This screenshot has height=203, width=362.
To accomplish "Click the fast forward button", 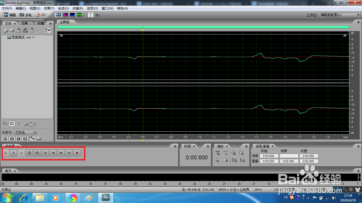I will pyautogui.click(x=61, y=153).
